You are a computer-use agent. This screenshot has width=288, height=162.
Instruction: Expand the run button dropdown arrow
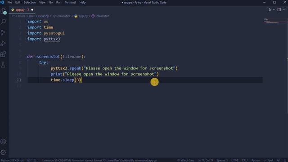tap(274, 10)
